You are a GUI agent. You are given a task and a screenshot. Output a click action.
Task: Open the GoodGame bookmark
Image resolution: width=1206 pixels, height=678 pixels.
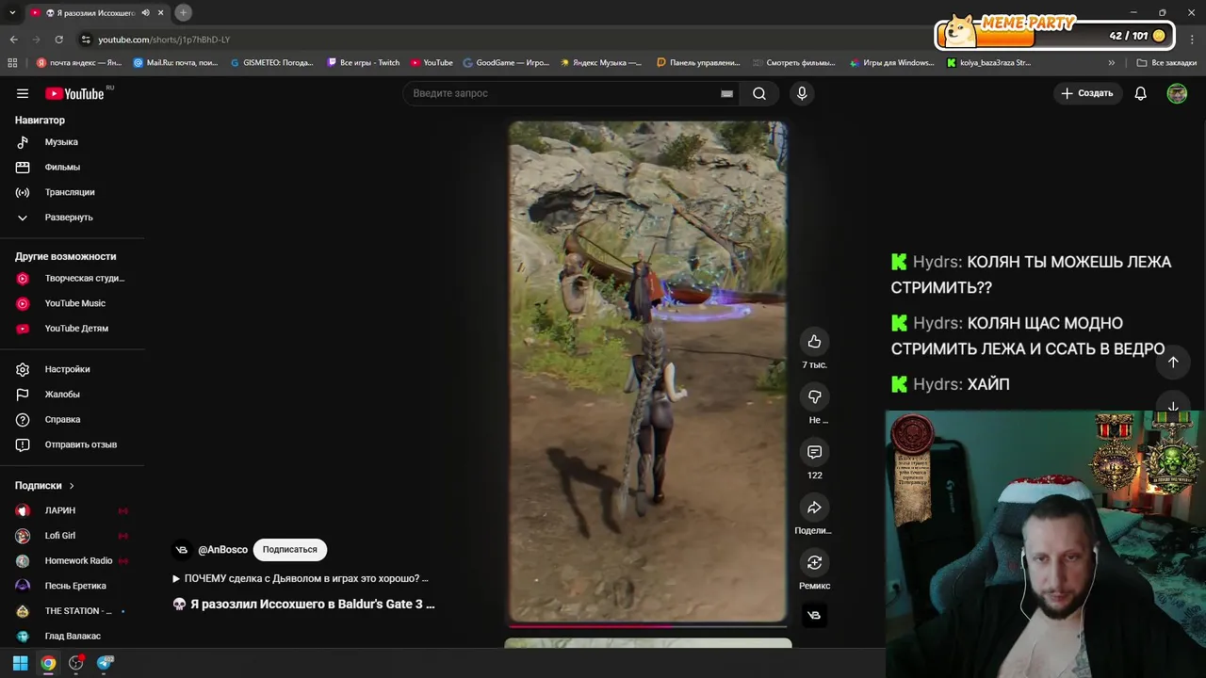(505, 63)
